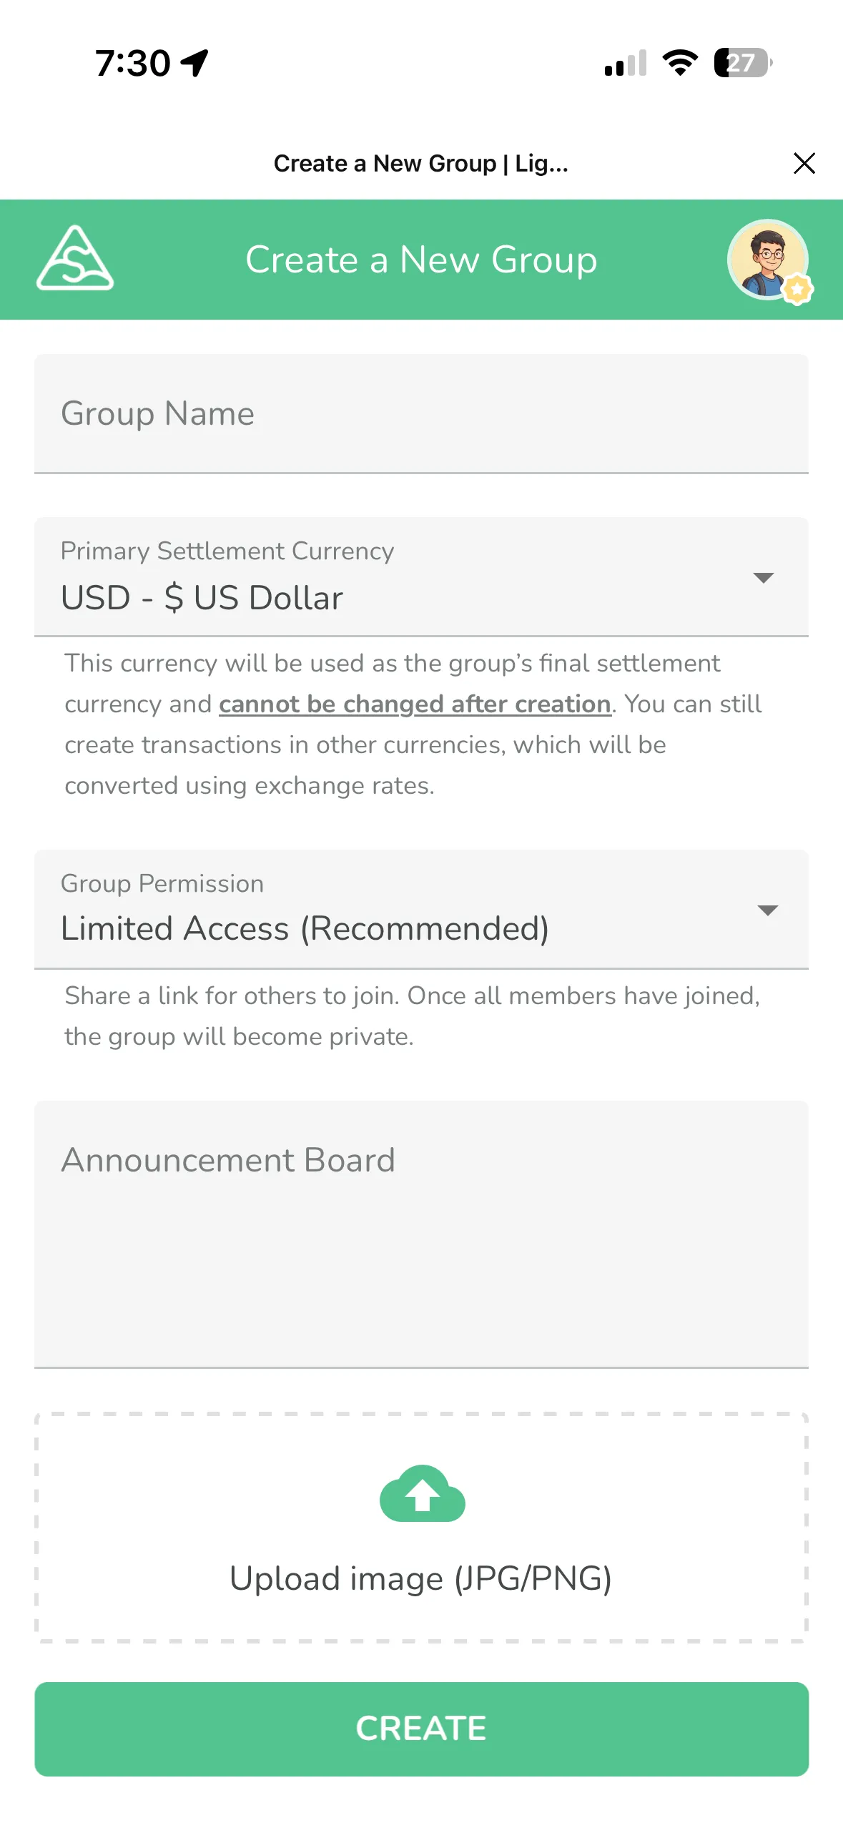This screenshot has width=843, height=1828.
Task: Tap the Wi-Fi status icon
Action: pos(680,63)
